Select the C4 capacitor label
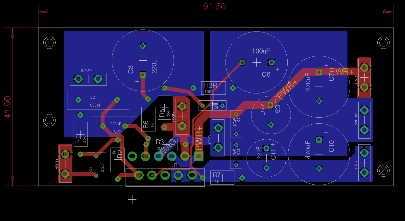This screenshot has width=405, height=221. pos(216,108)
